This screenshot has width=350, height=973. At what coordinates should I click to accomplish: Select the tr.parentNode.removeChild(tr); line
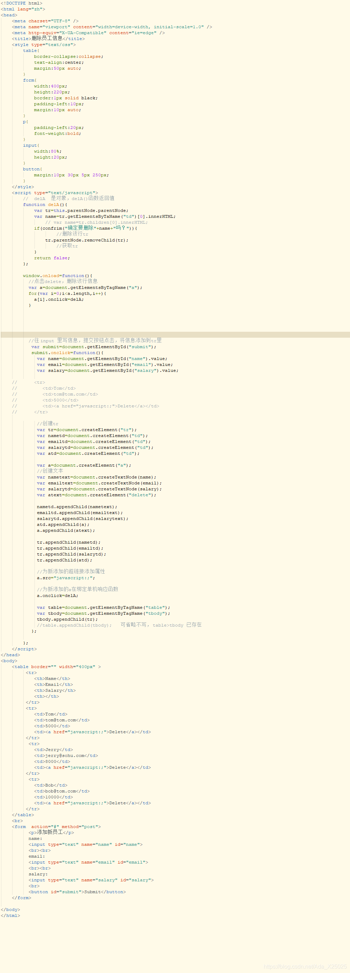tap(87, 240)
